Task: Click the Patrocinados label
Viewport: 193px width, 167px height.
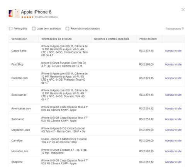Action: tap(173, 29)
